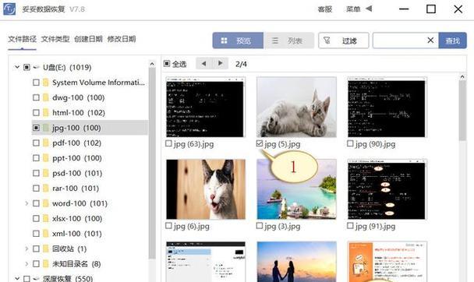Switch to the 修改日期 tab
The image size is (474, 282).
(122, 39)
